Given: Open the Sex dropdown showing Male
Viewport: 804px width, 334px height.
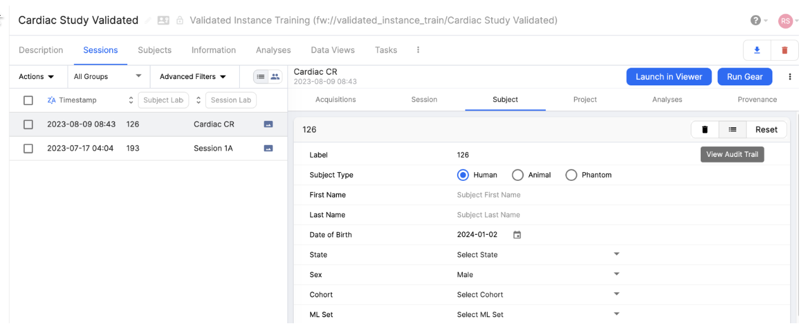Looking at the screenshot, I should [x=538, y=275].
